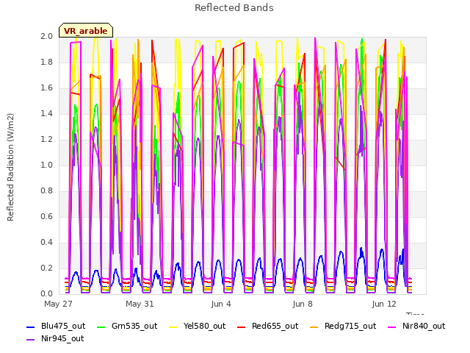Click the blue Blu475_out legend swatch

coord(31,327)
